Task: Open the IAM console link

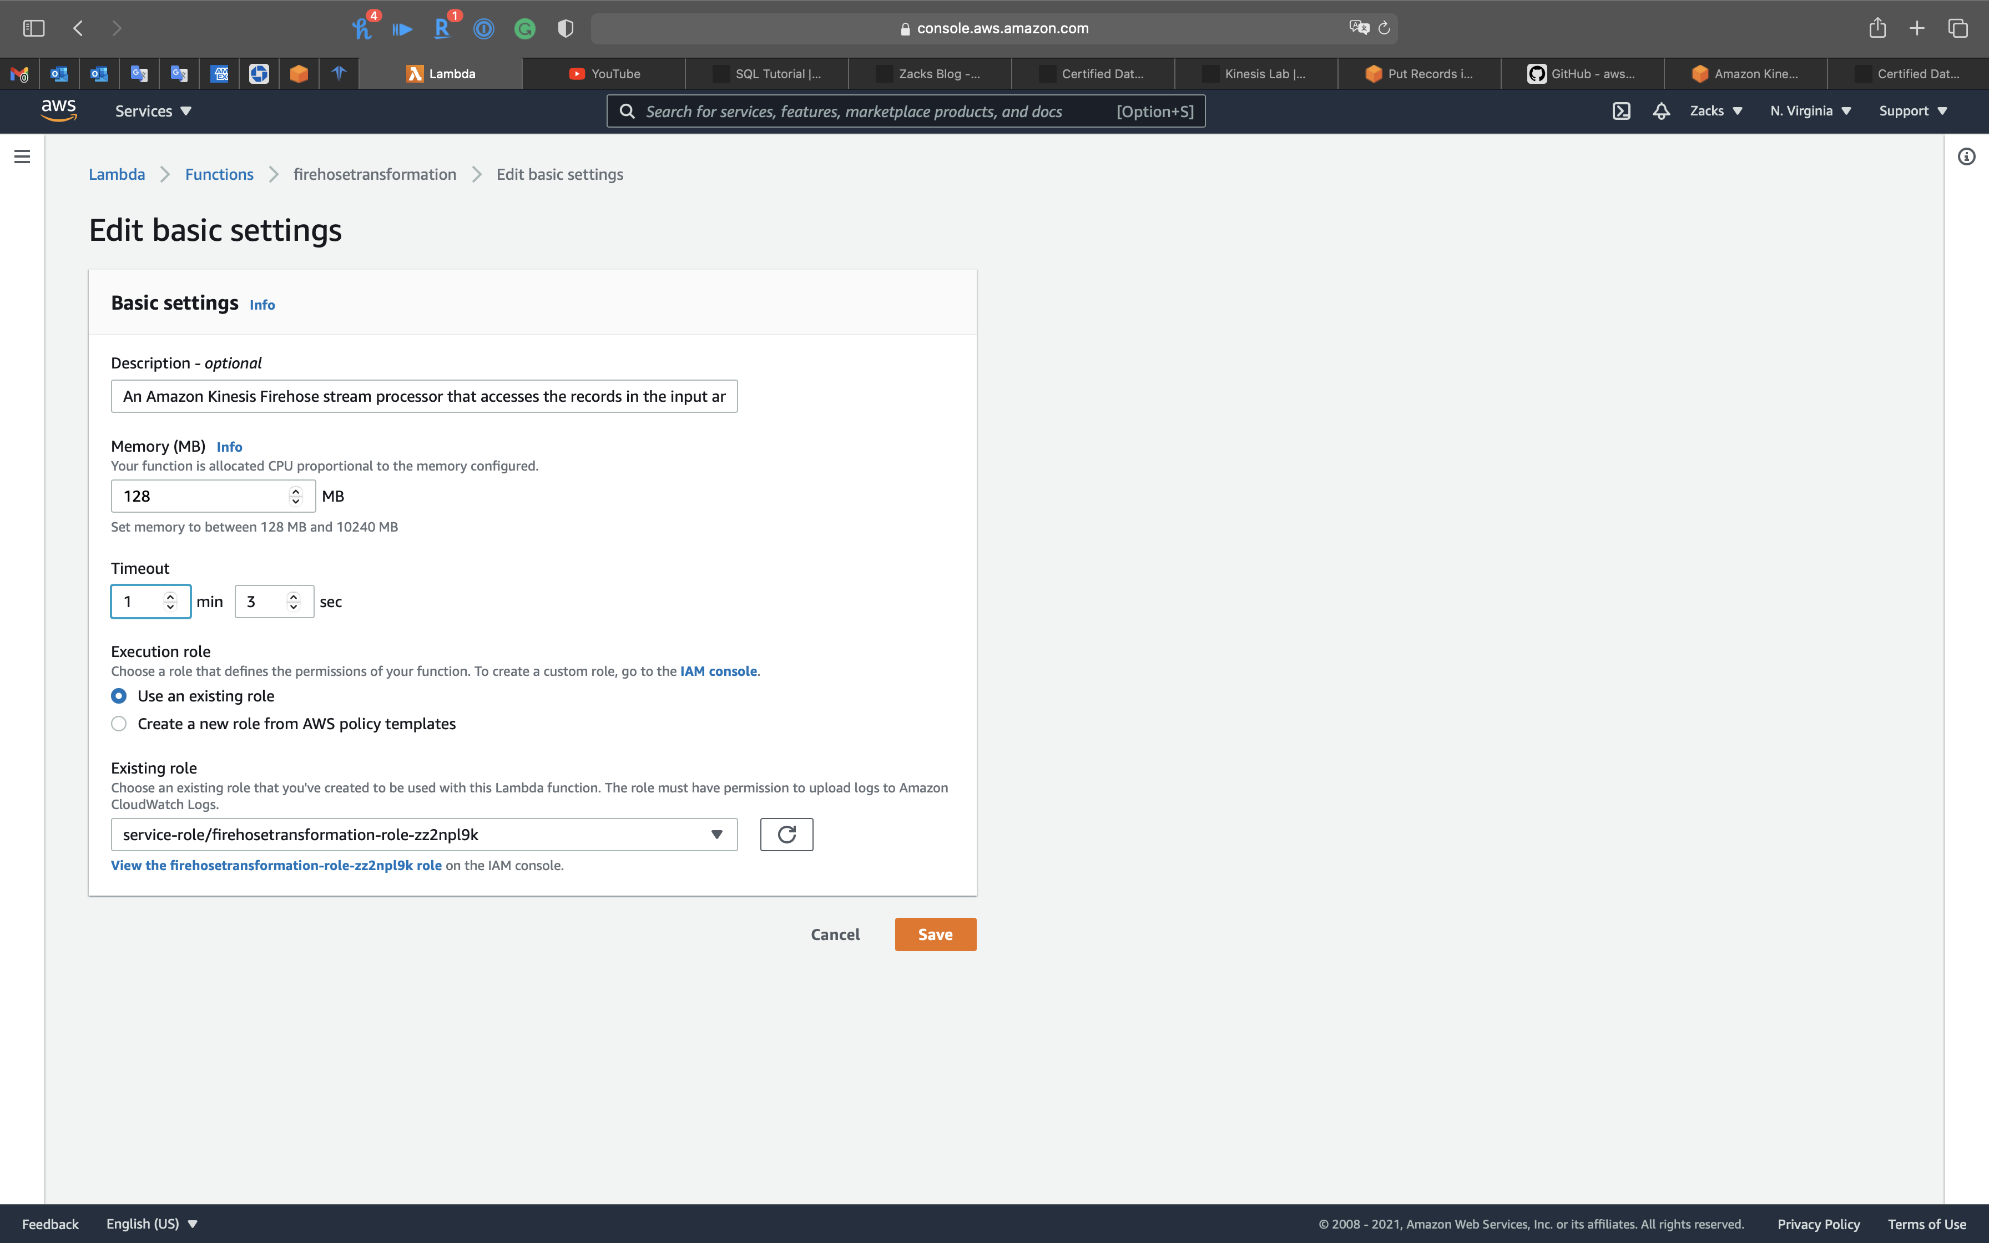Action: [x=718, y=671]
